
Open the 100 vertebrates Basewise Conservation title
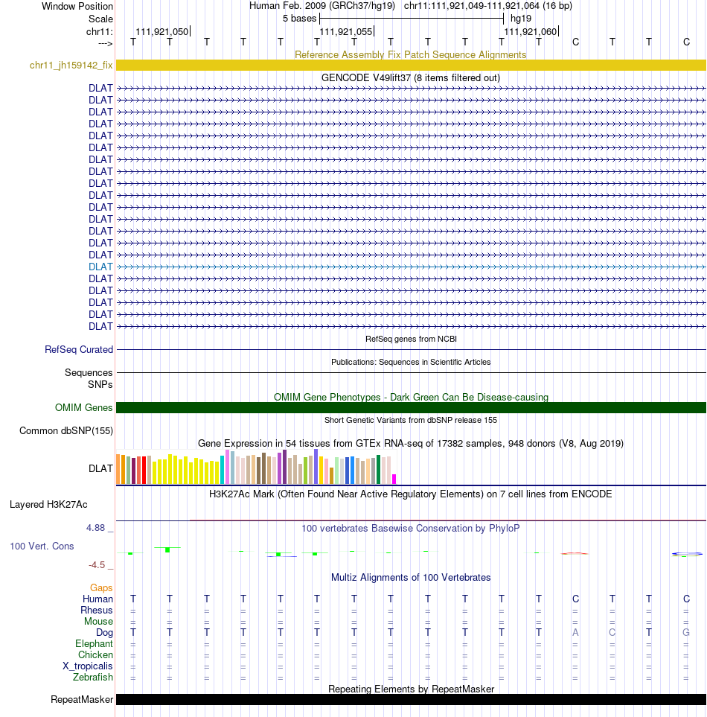click(410, 528)
